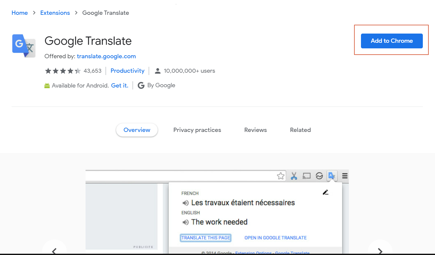Click the users person icon
Image resolution: width=435 pixels, height=255 pixels.
[158, 71]
